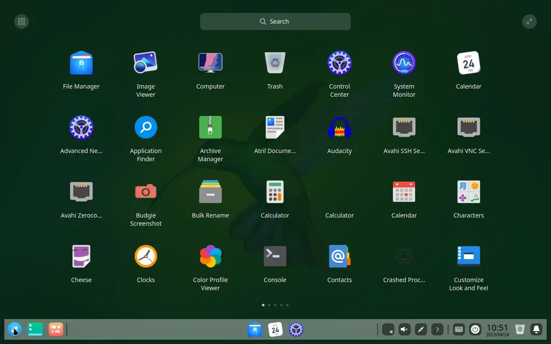Open Calendar from the dock
This screenshot has width=551, height=344.
tap(275, 329)
